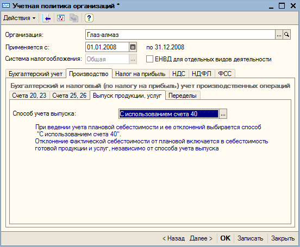Click the Применяется с date field

click(107, 47)
